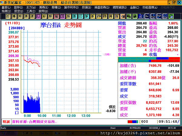182x136 pixels.
Task: Open the 投資(B) menu
Action: 86,8
